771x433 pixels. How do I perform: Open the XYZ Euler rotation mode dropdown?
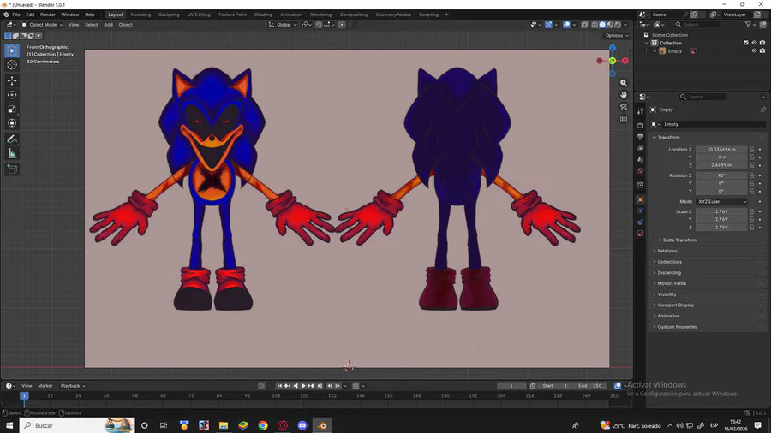[x=721, y=201]
